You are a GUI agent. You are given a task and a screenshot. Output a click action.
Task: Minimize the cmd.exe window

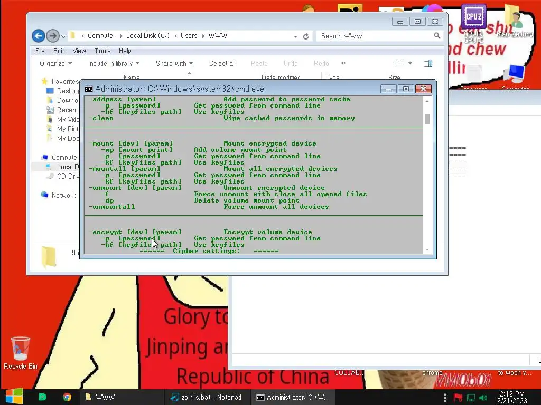tap(388, 89)
